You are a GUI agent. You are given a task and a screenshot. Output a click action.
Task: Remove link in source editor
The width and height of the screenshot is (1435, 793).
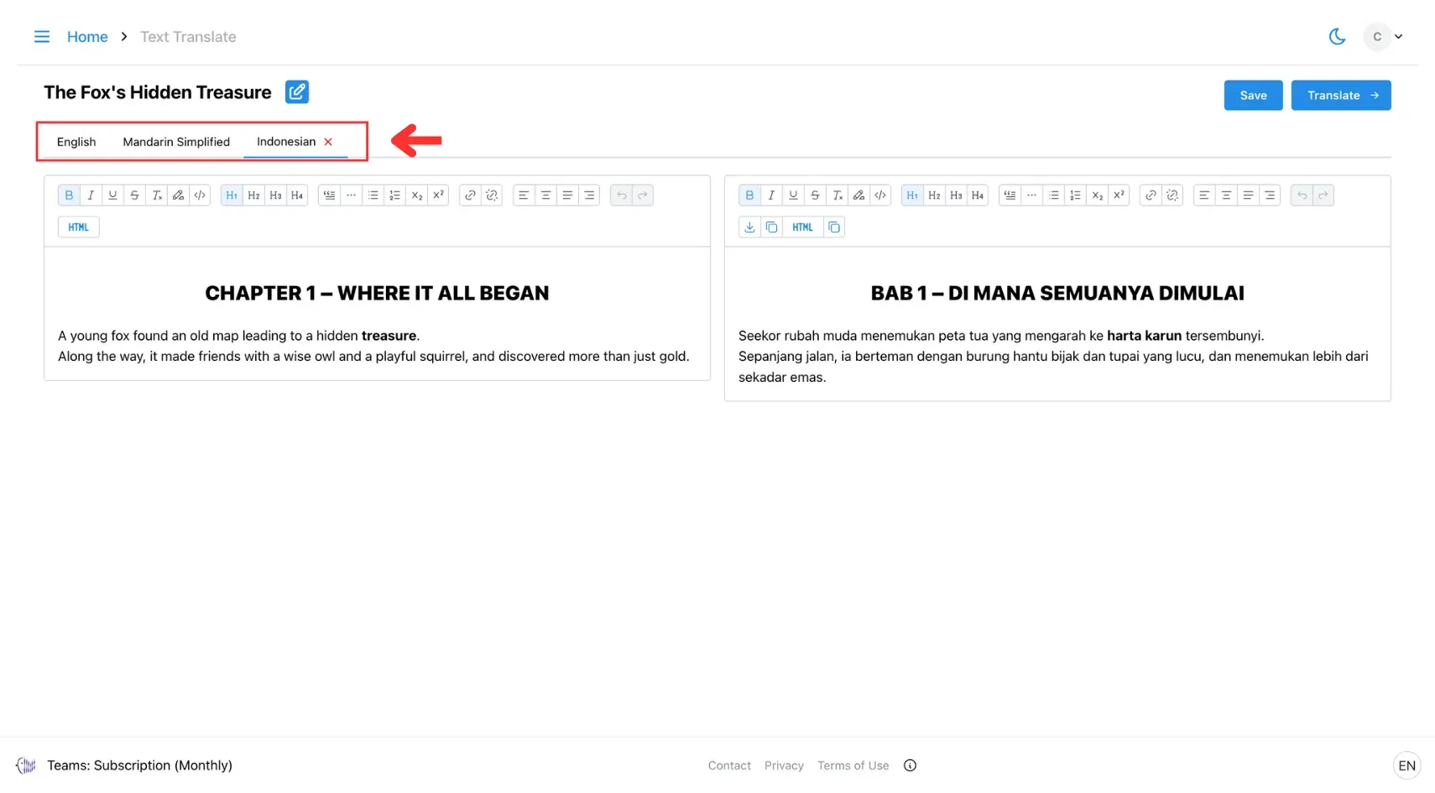point(492,196)
